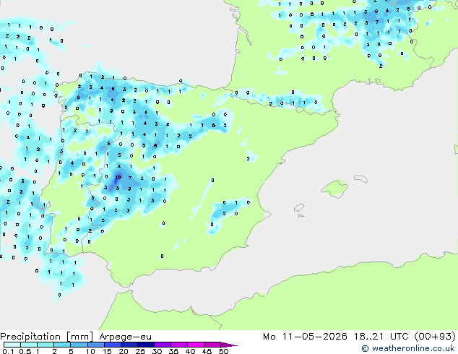Screen dimensions: 458x354
Task: Click the '(00+93)' forecast offset text
Action: 435,337
